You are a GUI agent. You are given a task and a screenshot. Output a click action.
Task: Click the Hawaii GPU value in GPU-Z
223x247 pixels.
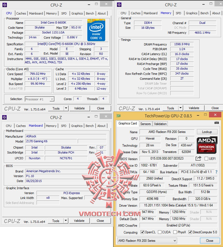tap(150, 138)
